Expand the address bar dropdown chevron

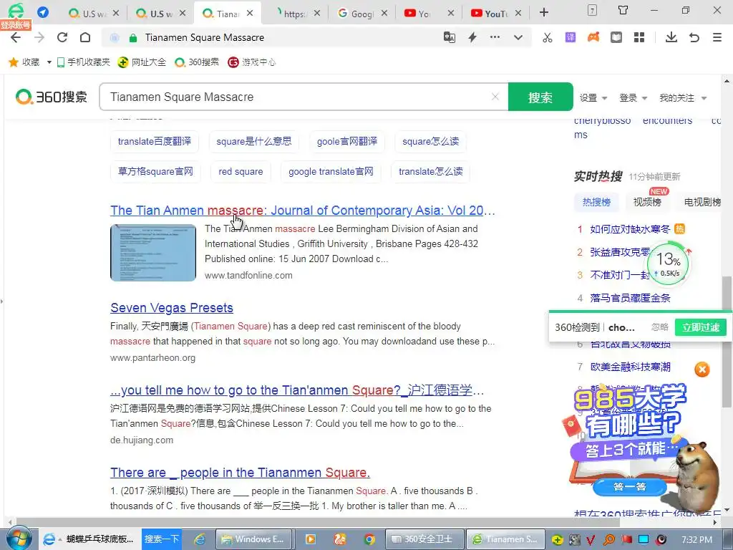coord(518,37)
